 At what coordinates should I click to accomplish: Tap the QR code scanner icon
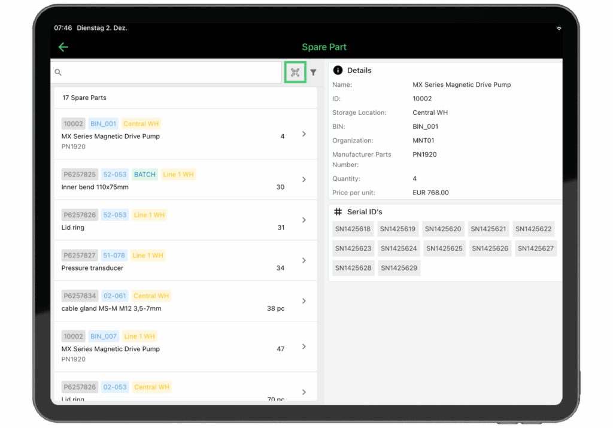[295, 72]
